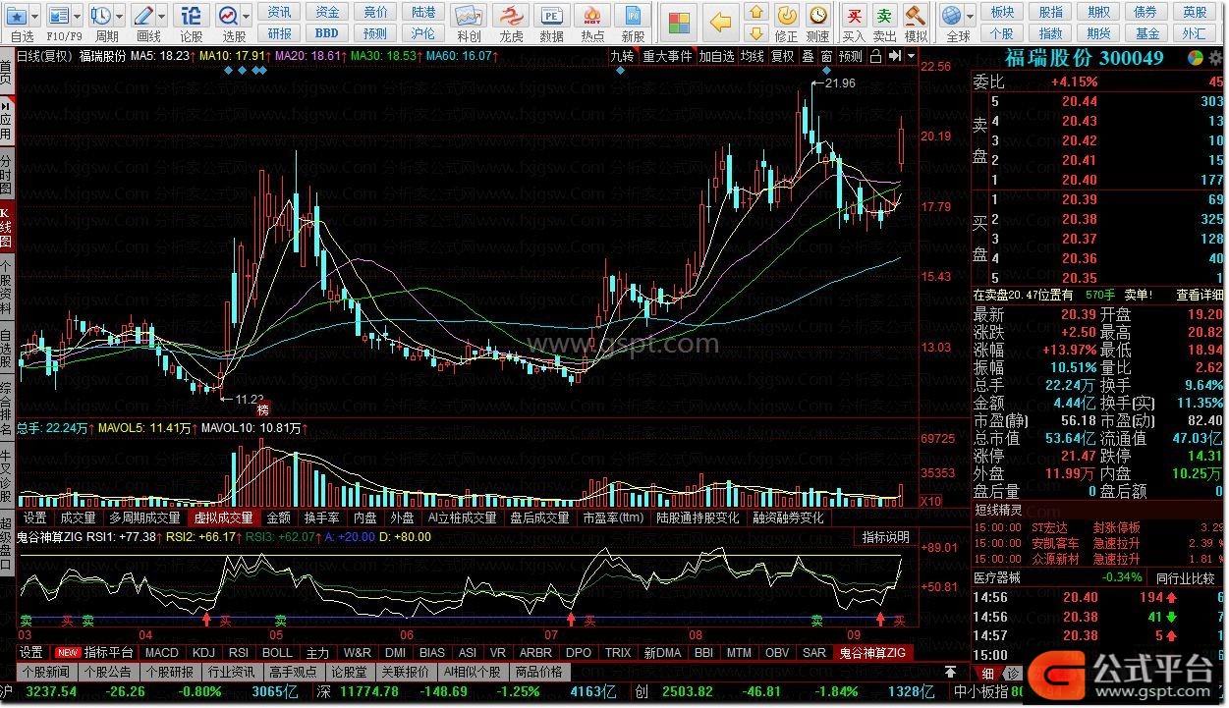The width and height of the screenshot is (1229, 708).
Task: Toggle 复权 price adjustment
Action: [x=782, y=56]
